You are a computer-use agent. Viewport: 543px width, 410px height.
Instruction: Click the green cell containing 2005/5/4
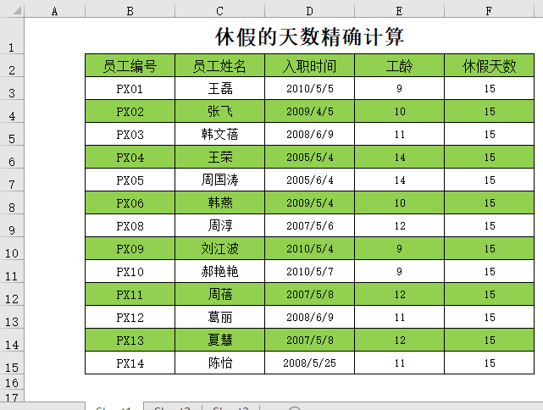coord(309,158)
